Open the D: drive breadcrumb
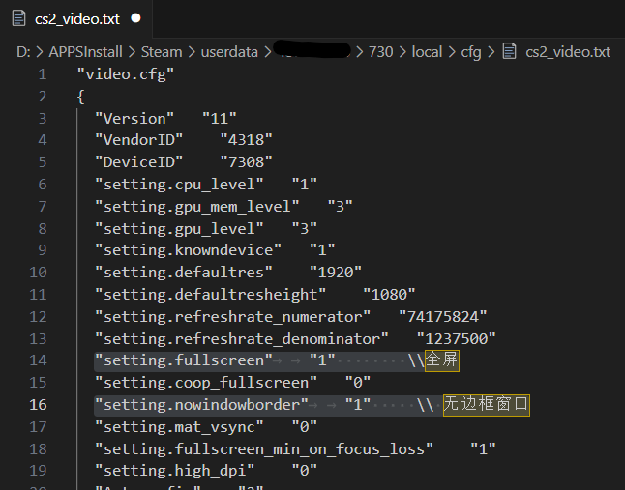The height and width of the screenshot is (490, 625). (22, 52)
